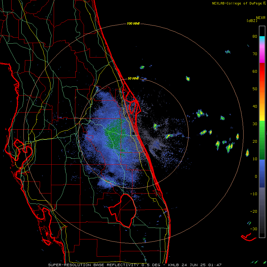The image size is (267, 267).
Task: Click the NEXR label near the color scale
Action: [x=261, y=18]
